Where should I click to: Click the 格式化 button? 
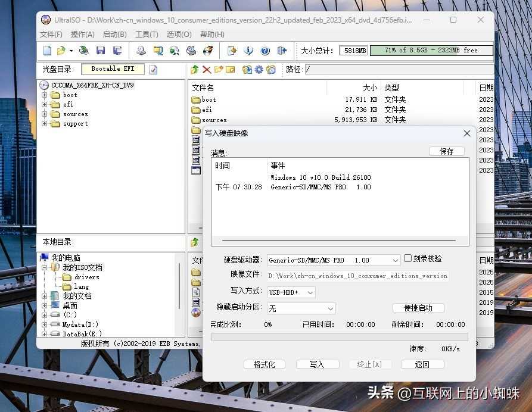point(264,364)
